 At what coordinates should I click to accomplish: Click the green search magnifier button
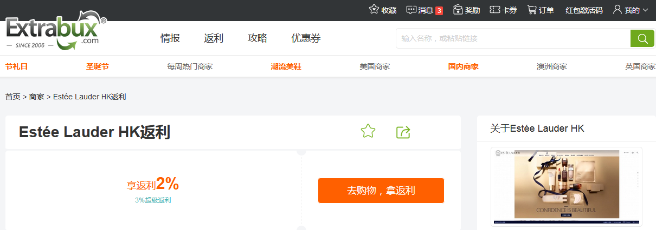(x=642, y=38)
